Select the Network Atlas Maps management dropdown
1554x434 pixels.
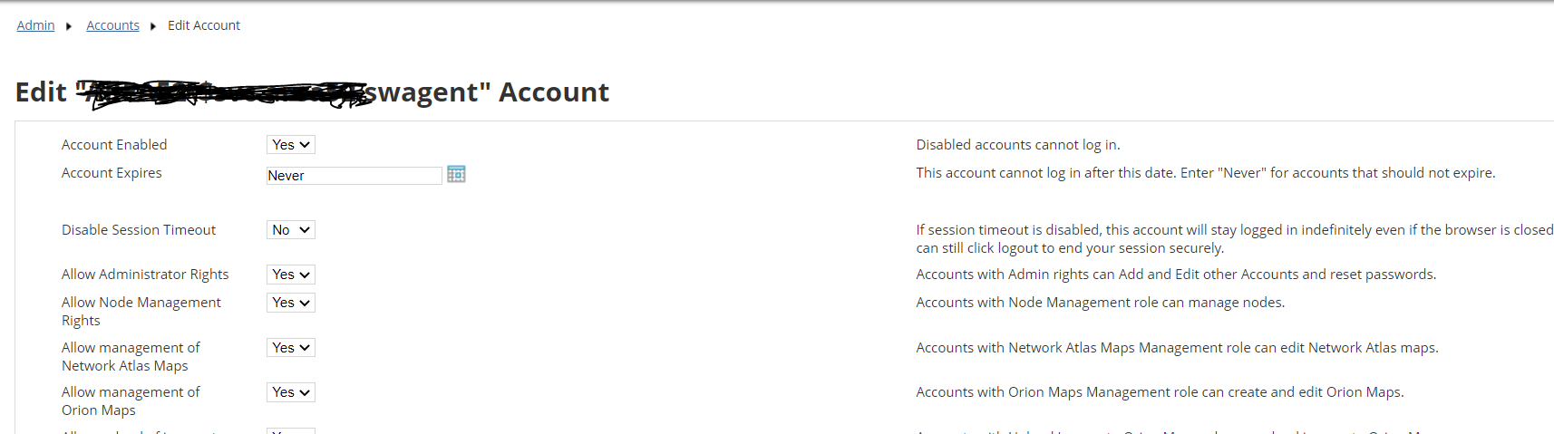290,348
